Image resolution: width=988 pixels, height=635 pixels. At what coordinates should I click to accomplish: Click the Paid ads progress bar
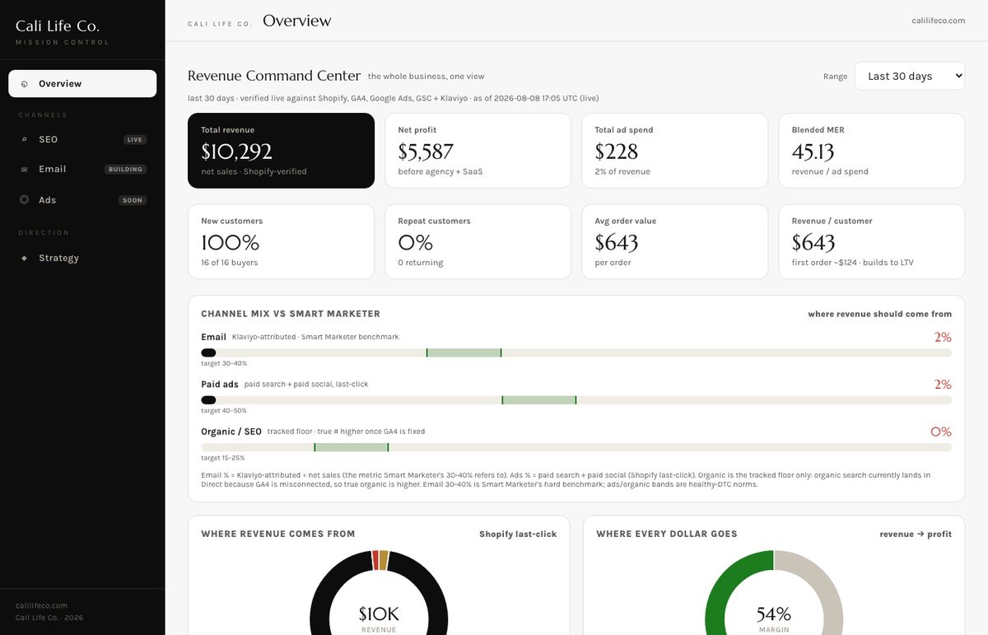pos(576,400)
